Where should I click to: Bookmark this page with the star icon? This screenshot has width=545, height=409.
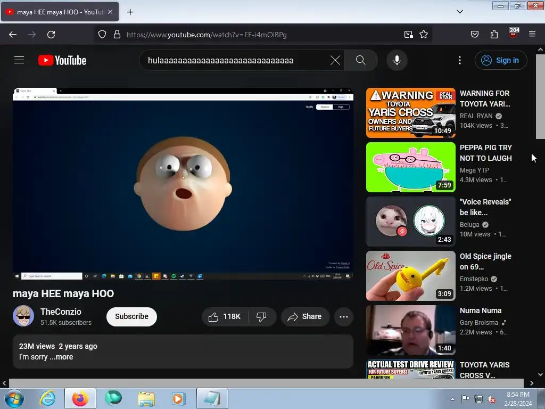pyautogui.click(x=423, y=35)
